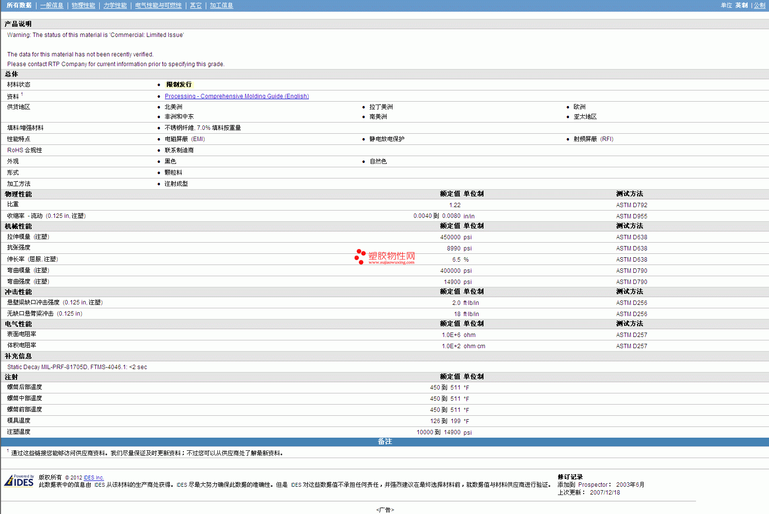Screen dimensions: 769x514
Task: Click ASTM D790 beside 弯曲强度
Action: tap(631, 282)
